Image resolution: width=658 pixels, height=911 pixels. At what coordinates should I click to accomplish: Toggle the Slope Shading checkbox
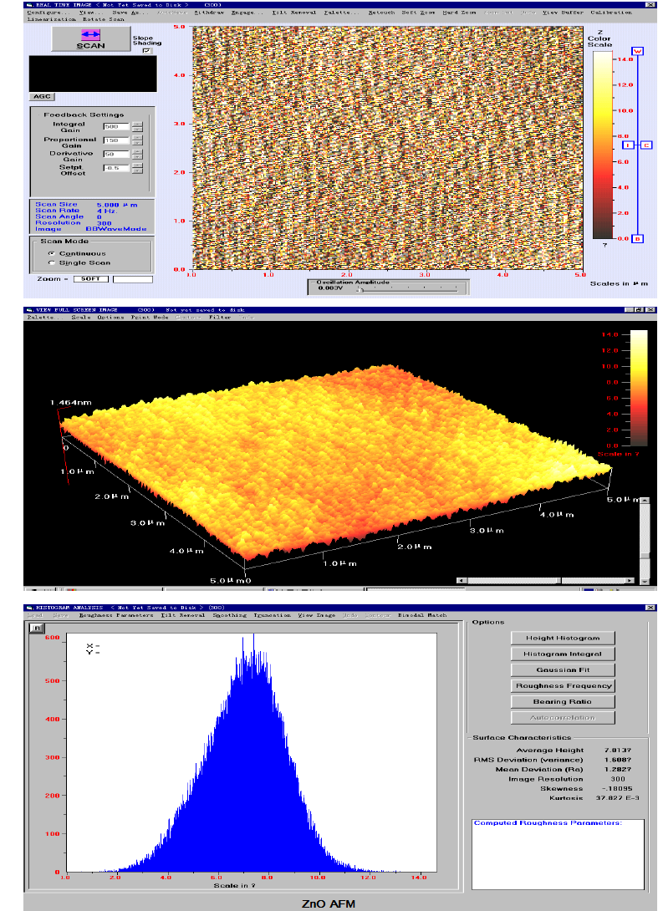coord(146,51)
